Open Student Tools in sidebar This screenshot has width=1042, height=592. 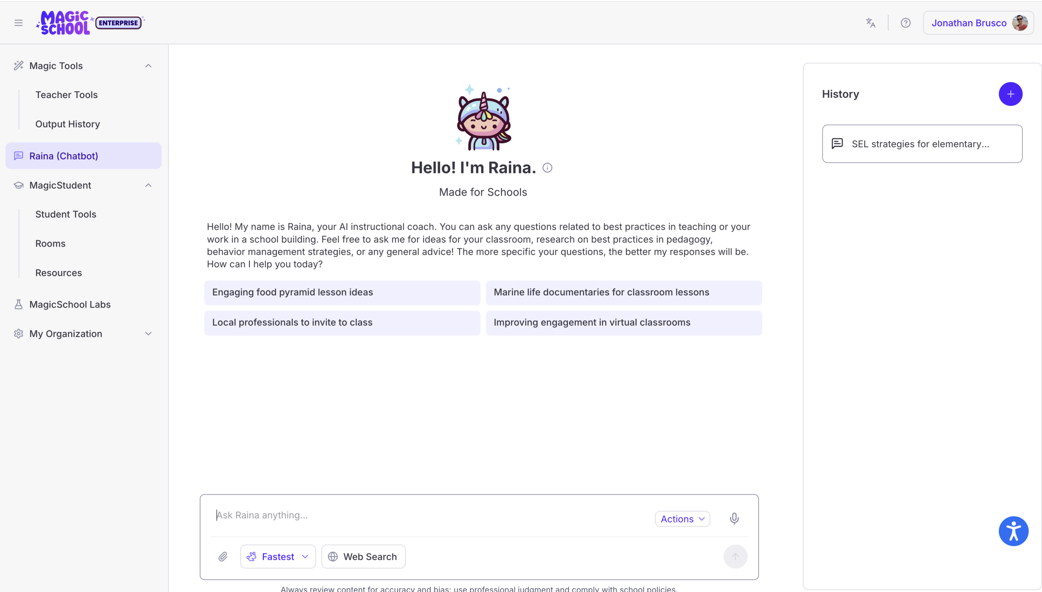pos(66,214)
